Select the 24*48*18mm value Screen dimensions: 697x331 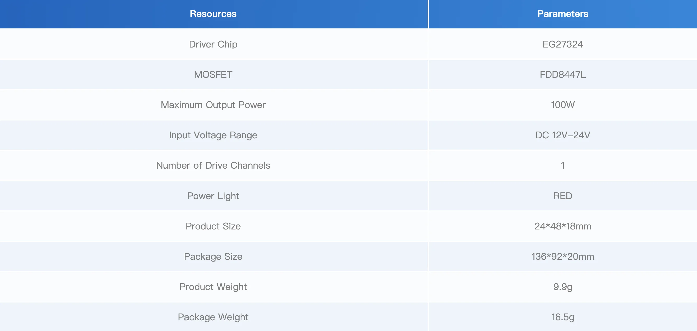coord(562,226)
